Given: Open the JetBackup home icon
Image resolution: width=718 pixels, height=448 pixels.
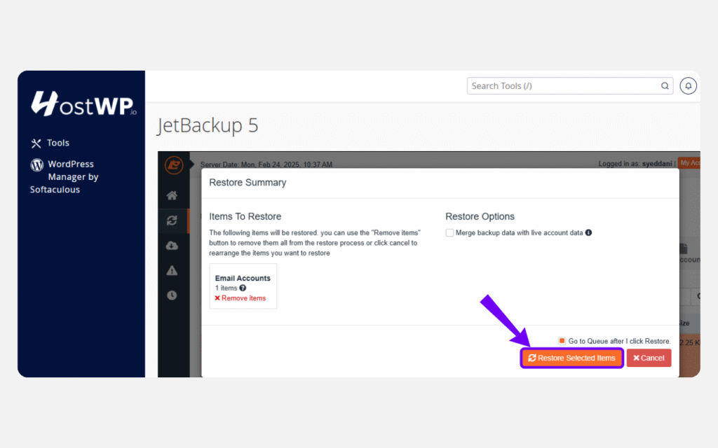Looking at the screenshot, I should coord(172,196).
